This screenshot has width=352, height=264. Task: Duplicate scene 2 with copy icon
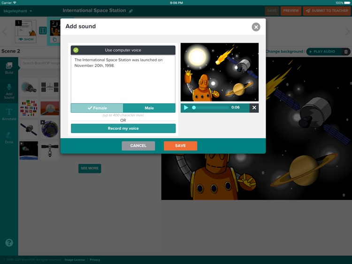pos(54,39)
